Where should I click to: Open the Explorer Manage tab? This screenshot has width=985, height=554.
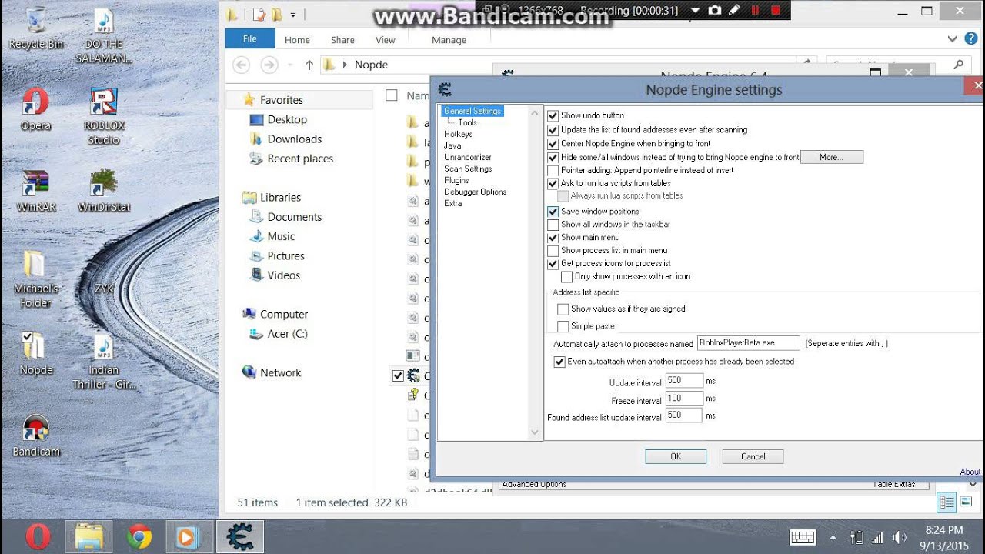[449, 40]
